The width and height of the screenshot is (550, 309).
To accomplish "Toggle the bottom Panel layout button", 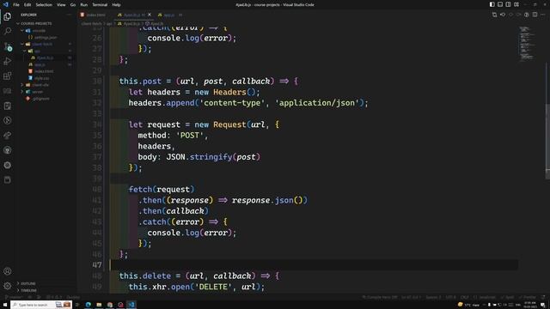I will [x=500, y=4].
